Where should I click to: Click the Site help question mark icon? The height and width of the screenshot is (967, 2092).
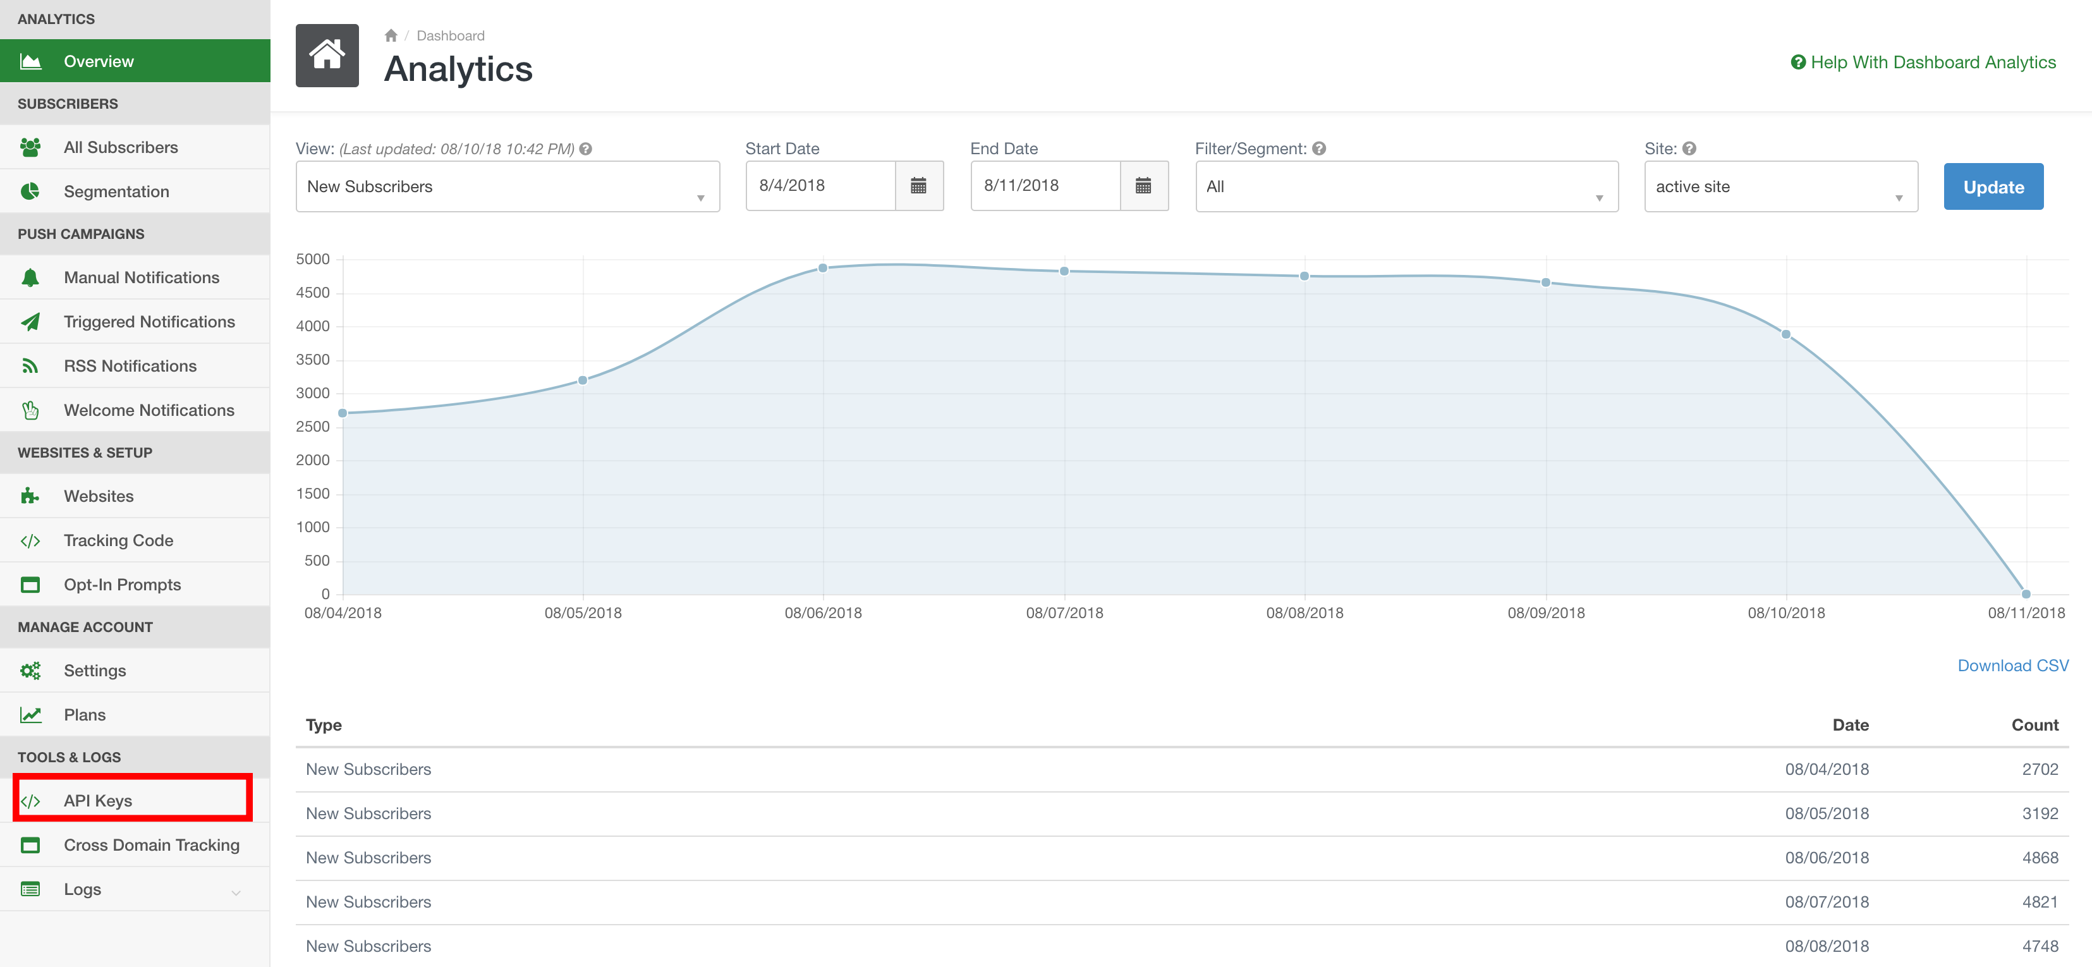1689,149
